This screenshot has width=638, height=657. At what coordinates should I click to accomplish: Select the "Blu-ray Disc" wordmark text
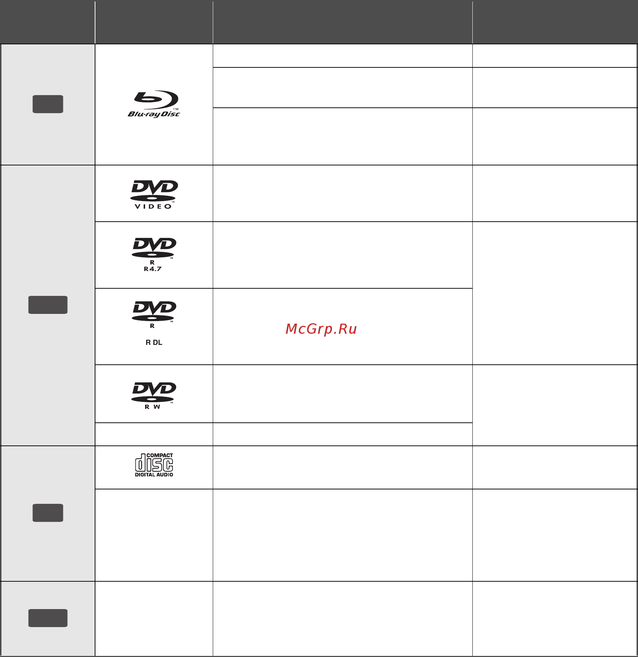pos(154,114)
